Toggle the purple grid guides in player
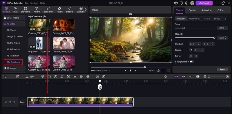The width and height of the screenshot is (232, 114). pyautogui.click(x=164, y=71)
